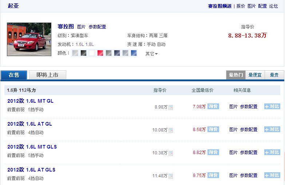Sort by 最贵

(274, 75)
